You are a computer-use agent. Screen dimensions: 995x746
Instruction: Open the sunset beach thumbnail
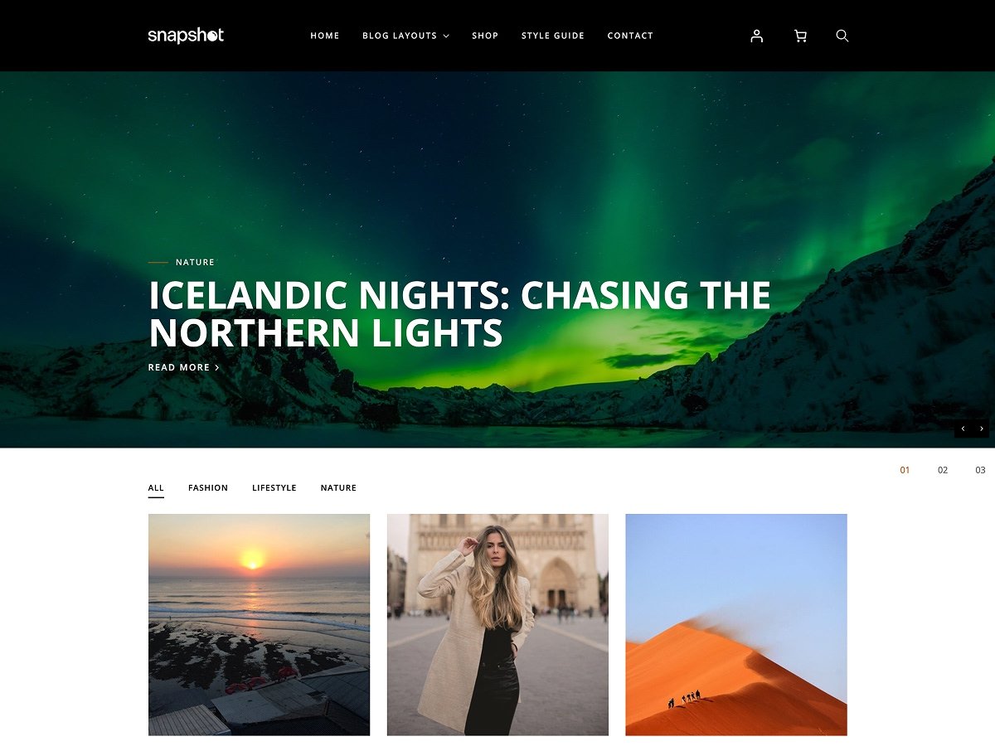tap(259, 624)
